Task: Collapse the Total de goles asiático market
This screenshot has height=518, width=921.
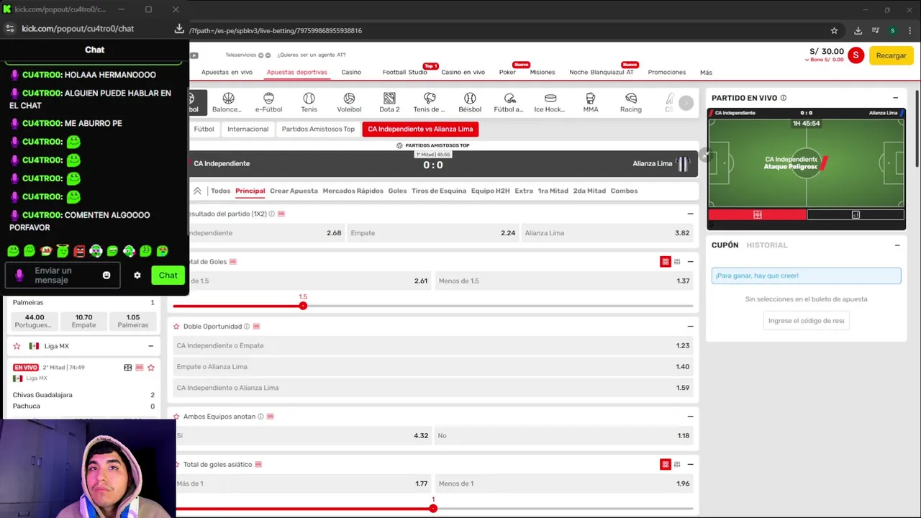Action: coord(690,465)
